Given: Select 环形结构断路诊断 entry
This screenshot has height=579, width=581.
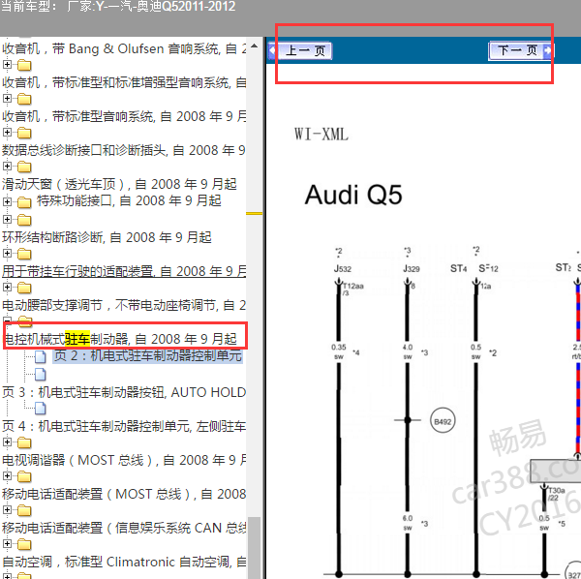Looking at the screenshot, I should (x=107, y=237).
